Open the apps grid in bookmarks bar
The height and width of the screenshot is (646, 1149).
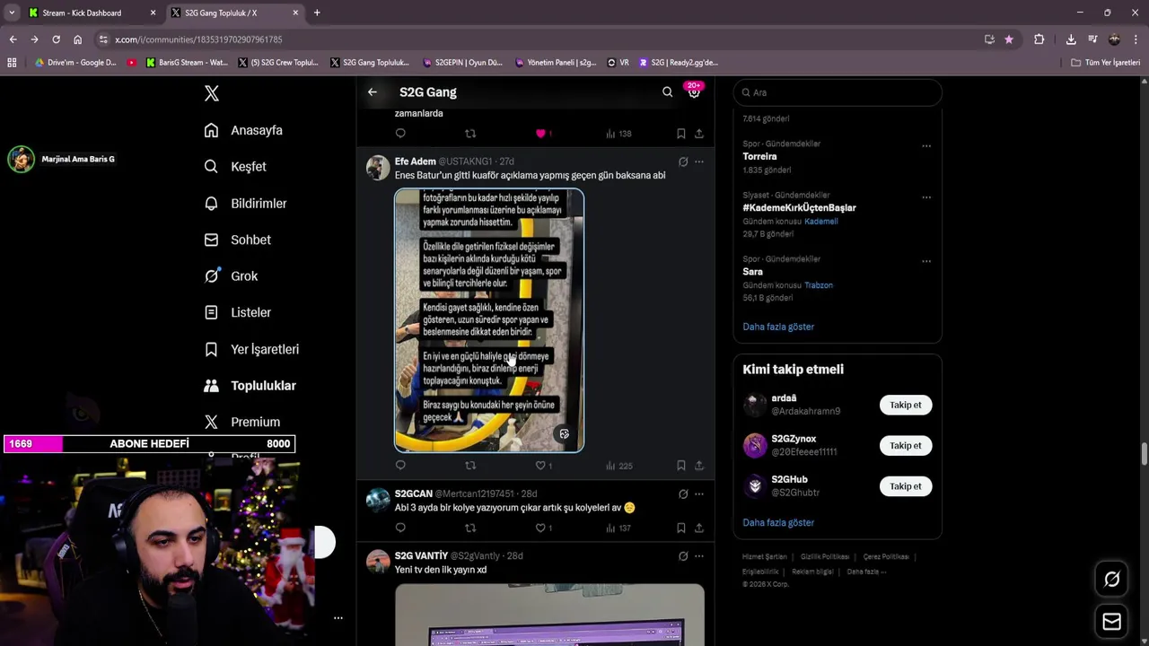point(12,63)
